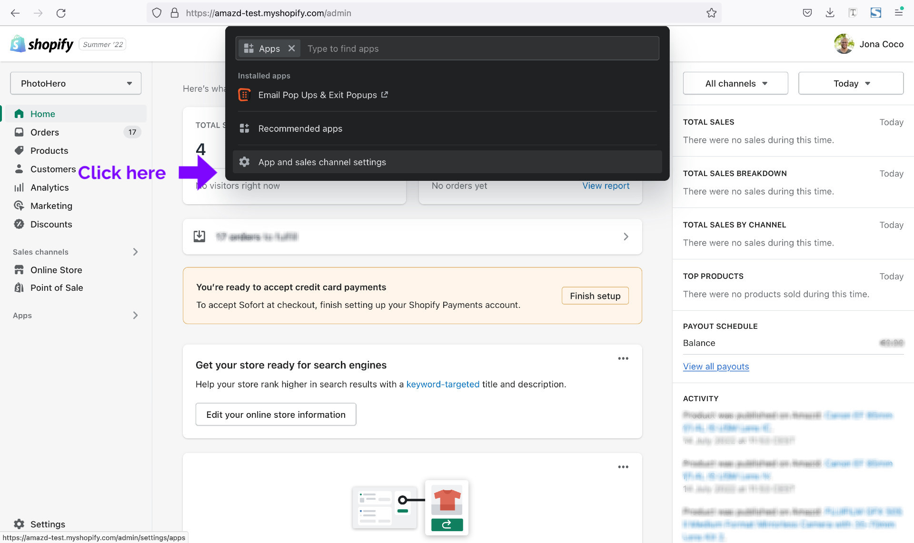
Task: Open the keyword-targeted link
Action: [x=443, y=384]
